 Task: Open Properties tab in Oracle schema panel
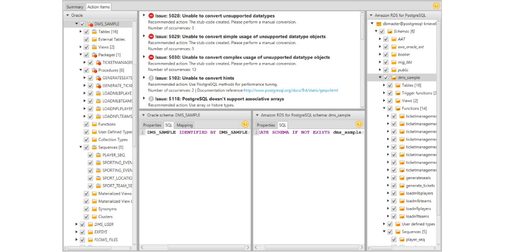coord(152,125)
